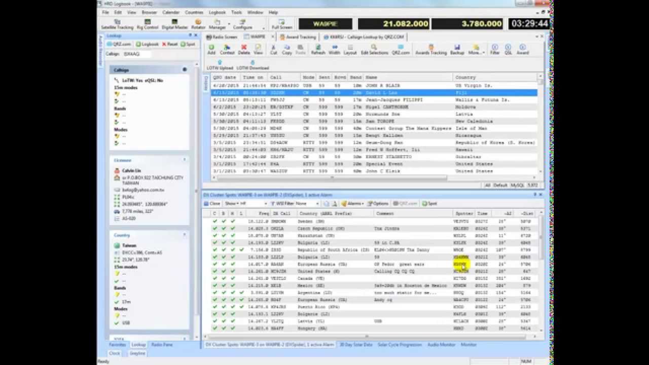Switch to the Greyline tab
649x365 pixels.
pos(137,353)
